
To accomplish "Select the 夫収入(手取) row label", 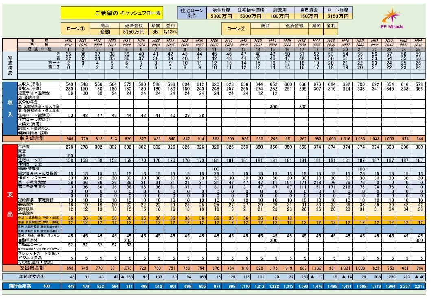I will click(39, 84).
